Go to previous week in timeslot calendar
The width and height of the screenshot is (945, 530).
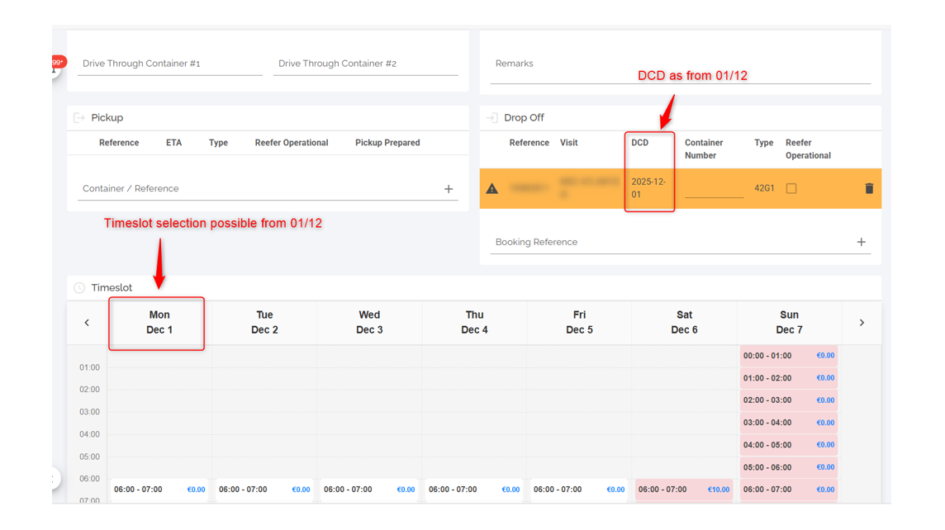pos(87,323)
